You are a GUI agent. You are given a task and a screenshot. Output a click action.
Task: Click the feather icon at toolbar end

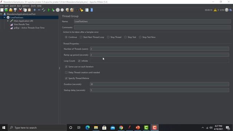(231, 10)
